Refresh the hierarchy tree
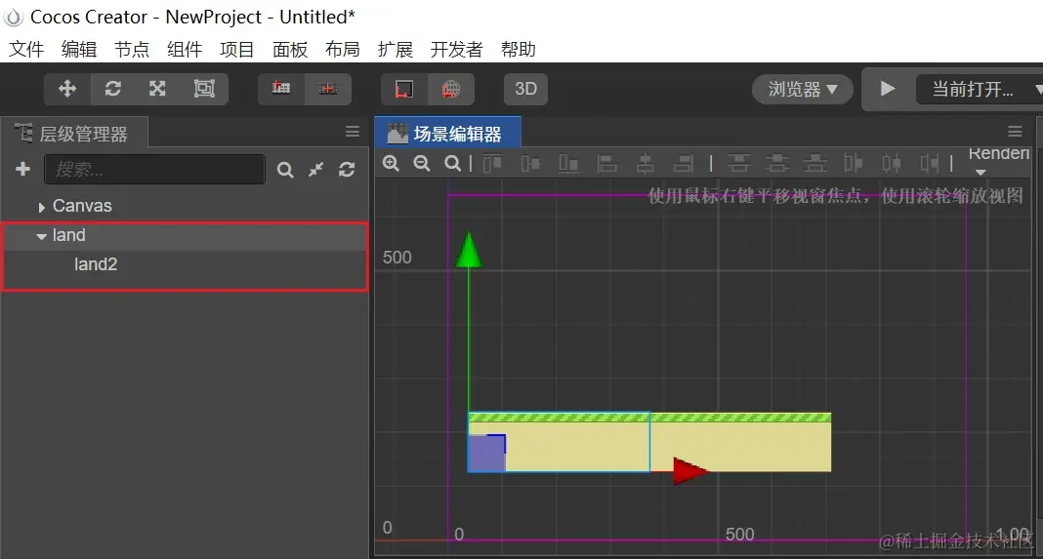 (x=347, y=170)
